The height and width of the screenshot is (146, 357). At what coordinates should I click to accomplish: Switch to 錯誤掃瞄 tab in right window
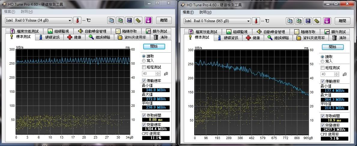click(x=278, y=38)
